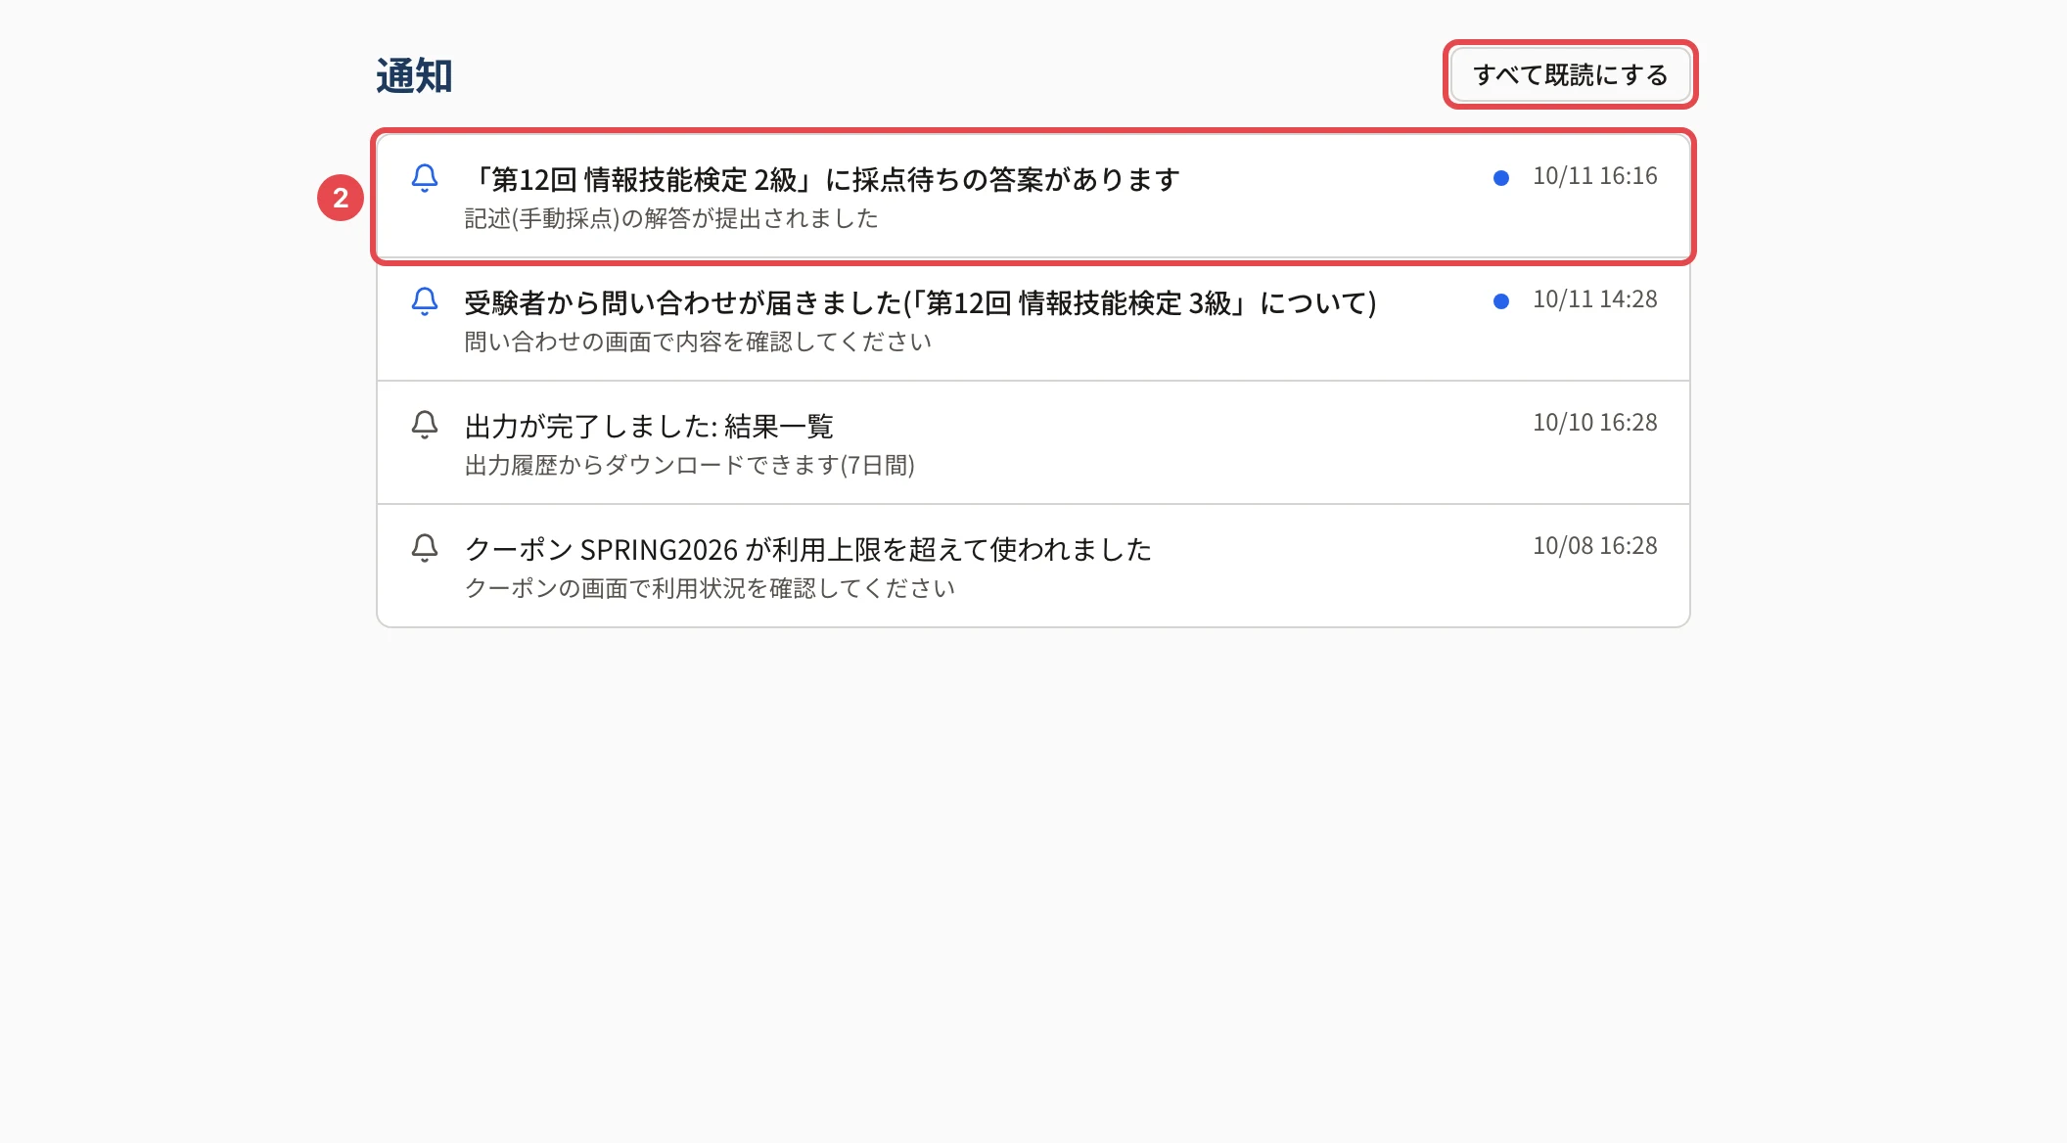Screen dimensions: 2067x1143
Task: Click text 出力履歴からダウンロードできます(7日間)
Action: click(x=689, y=465)
